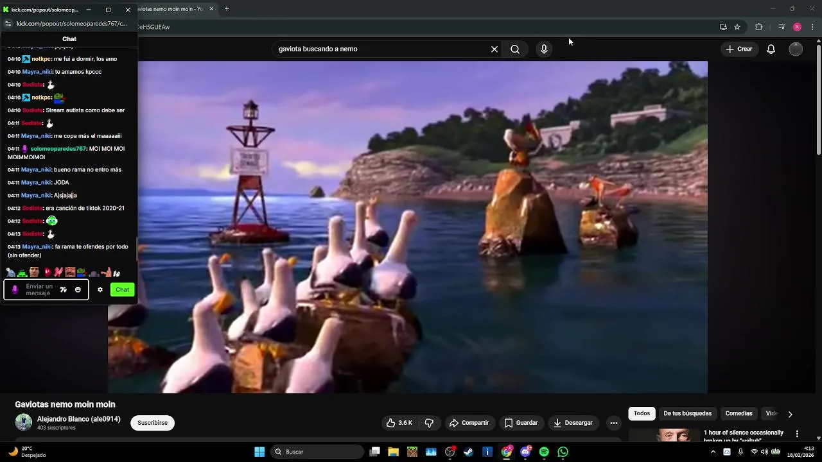Open options for 1 hour of silence video
822x462 pixels.
[x=797, y=434]
